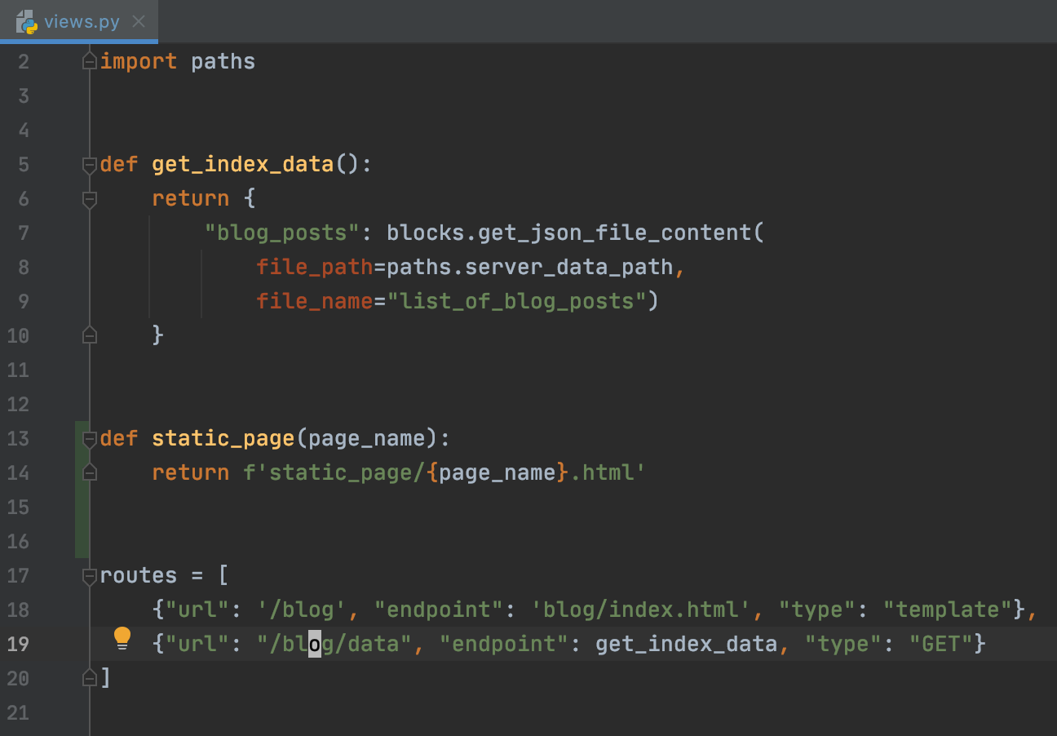Click closing bracket fold marker on line 20
The width and height of the screenshot is (1057, 736).
(x=90, y=678)
